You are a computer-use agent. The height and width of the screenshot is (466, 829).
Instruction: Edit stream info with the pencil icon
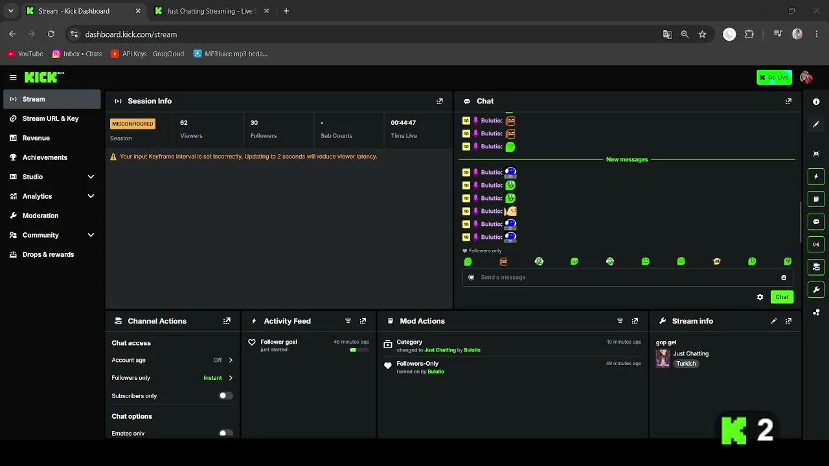click(773, 321)
